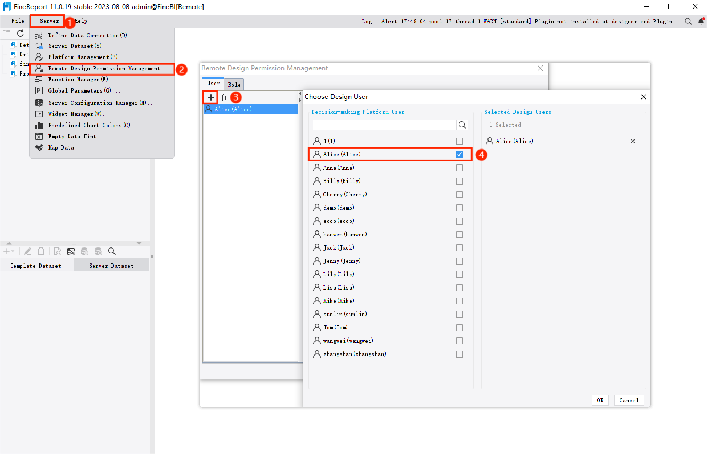This screenshot has height=454, width=707.
Task: Uncheck the Alice (Alice) checkbox
Action: tap(459, 154)
